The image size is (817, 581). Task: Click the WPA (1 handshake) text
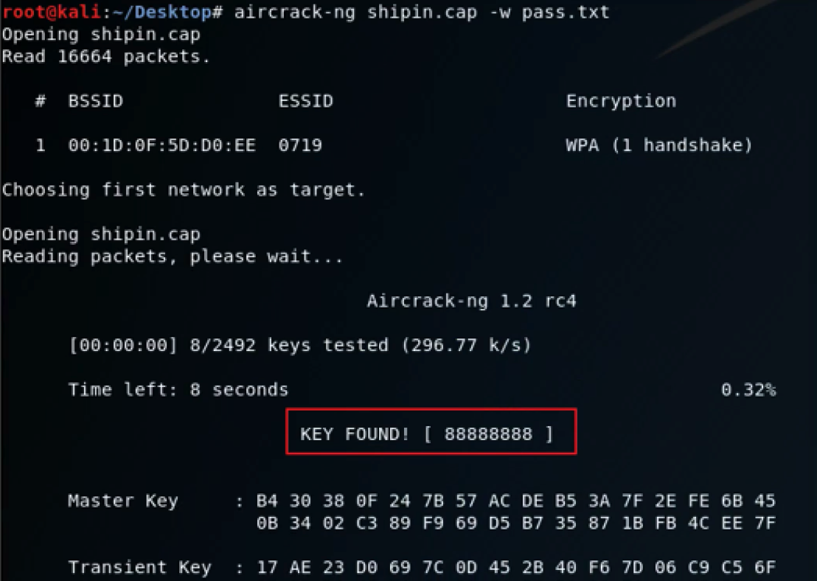click(x=659, y=145)
